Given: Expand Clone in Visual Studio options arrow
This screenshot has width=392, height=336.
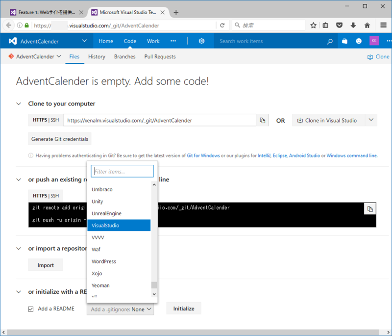Looking at the screenshot, I should click(x=371, y=120).
